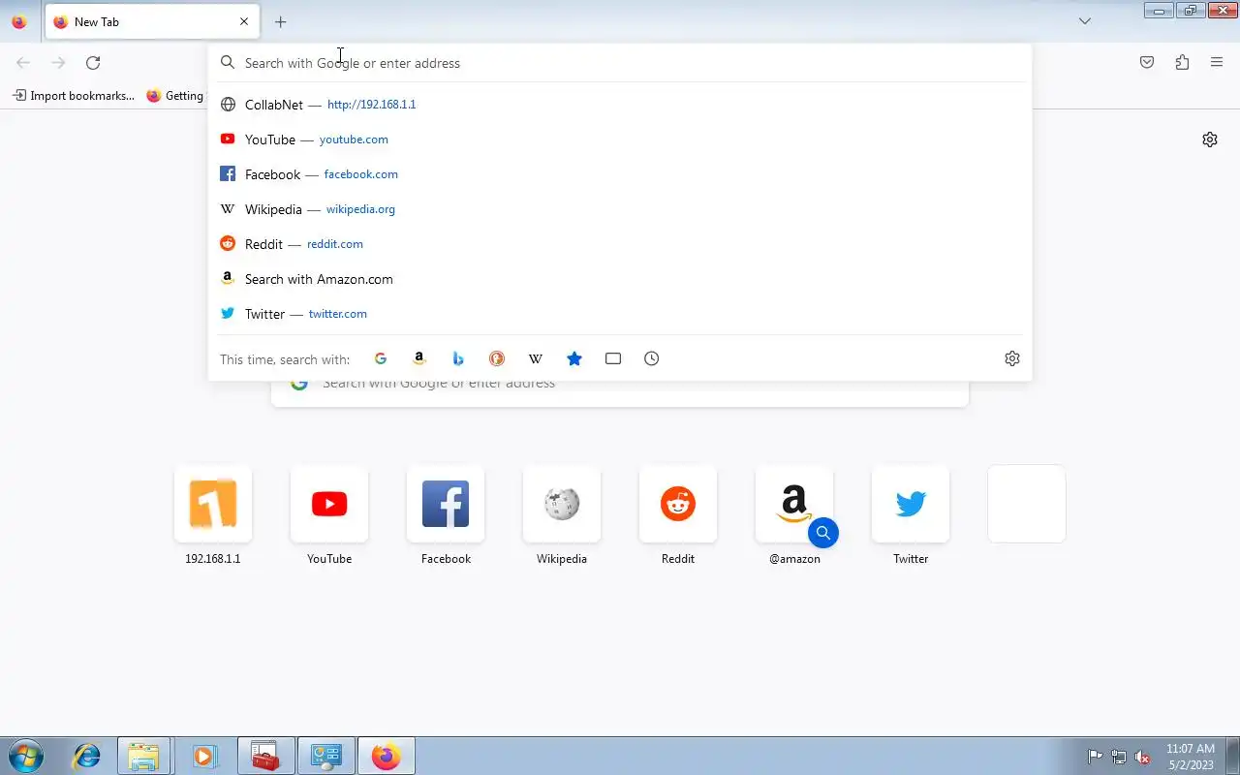
Task: Open search settings gear in dropdown
Action: coord(1012,358)
